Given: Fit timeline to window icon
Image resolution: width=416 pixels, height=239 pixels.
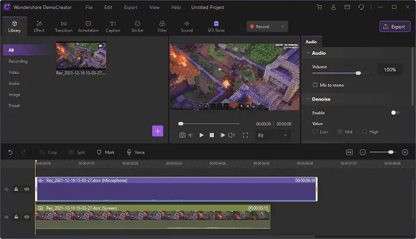Looking at the screenshot, I should click(x=349, y=152).
